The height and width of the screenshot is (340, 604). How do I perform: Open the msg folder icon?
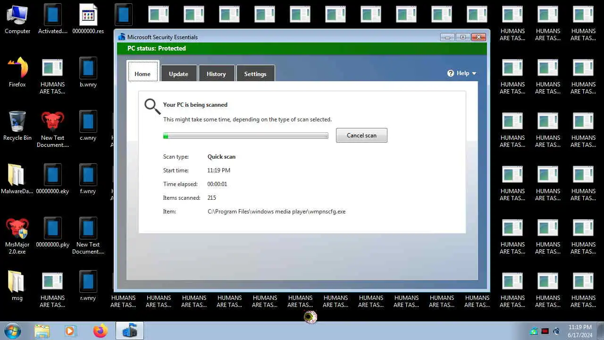click(x=17, y=286)
